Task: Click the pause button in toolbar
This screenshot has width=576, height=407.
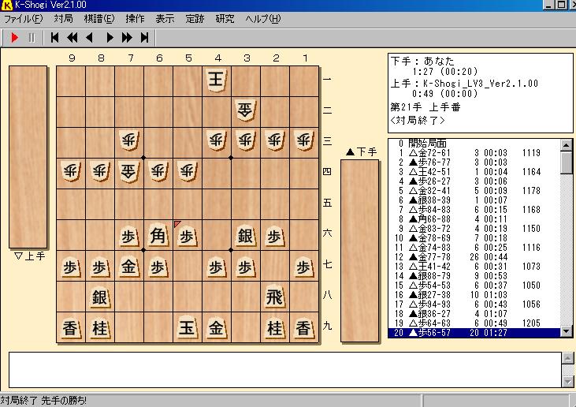Action: coord(32,38)
